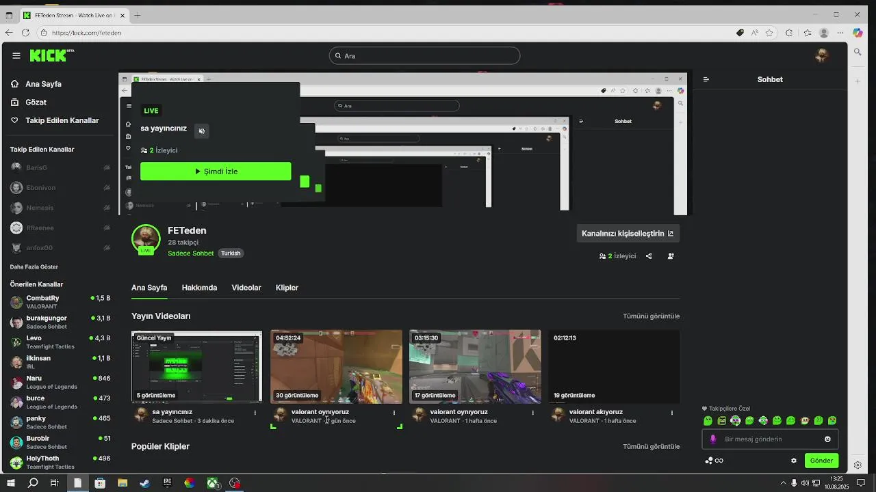This screenshot has width=876, height=492.
Task: Click the Ara search field
Action: click(424, 56)
